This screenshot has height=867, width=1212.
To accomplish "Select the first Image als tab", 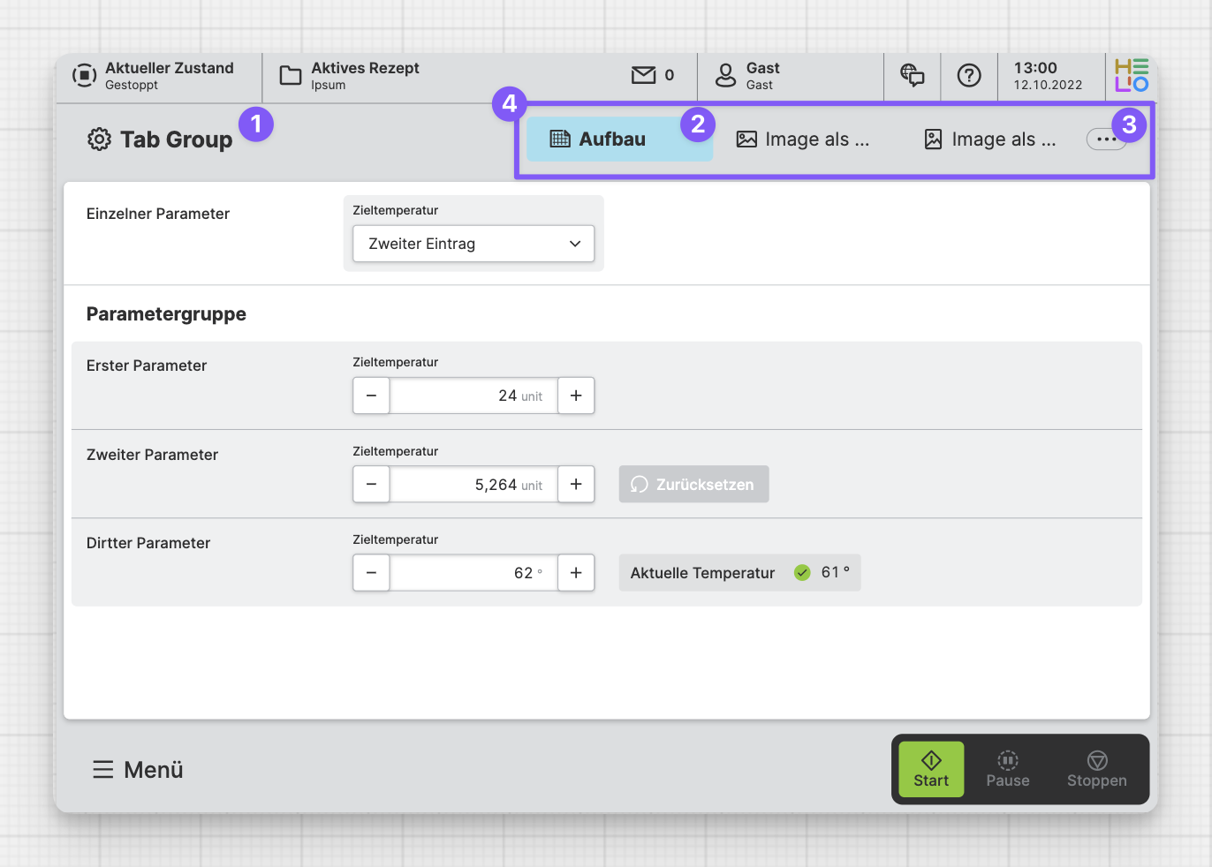I will [803, 139].
